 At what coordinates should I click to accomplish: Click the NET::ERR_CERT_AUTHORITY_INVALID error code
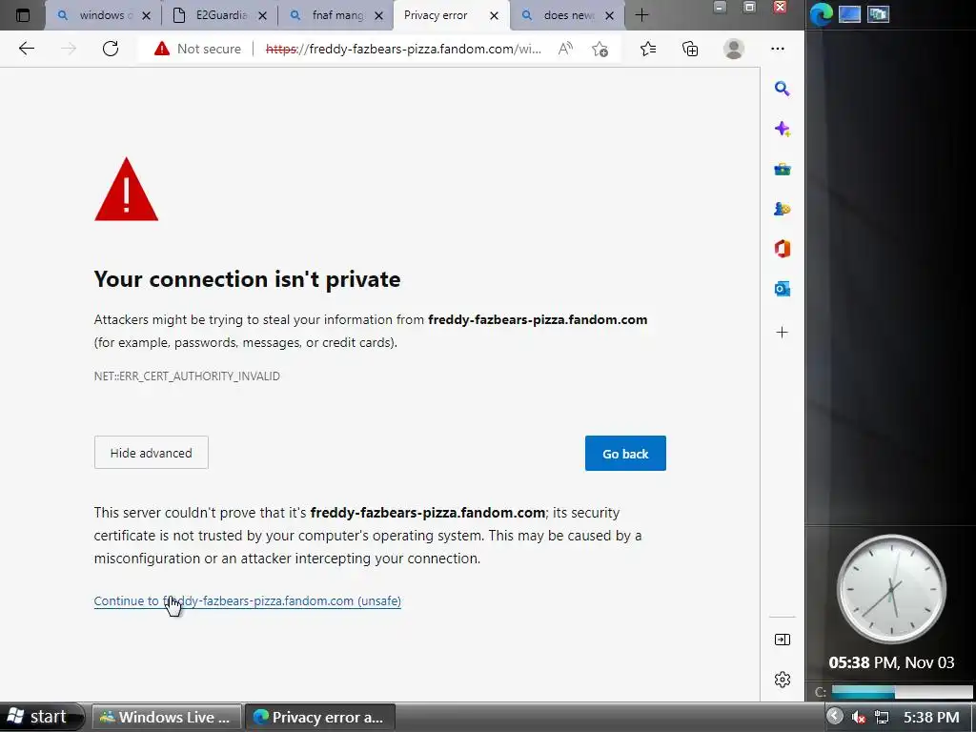coord(187,376)
